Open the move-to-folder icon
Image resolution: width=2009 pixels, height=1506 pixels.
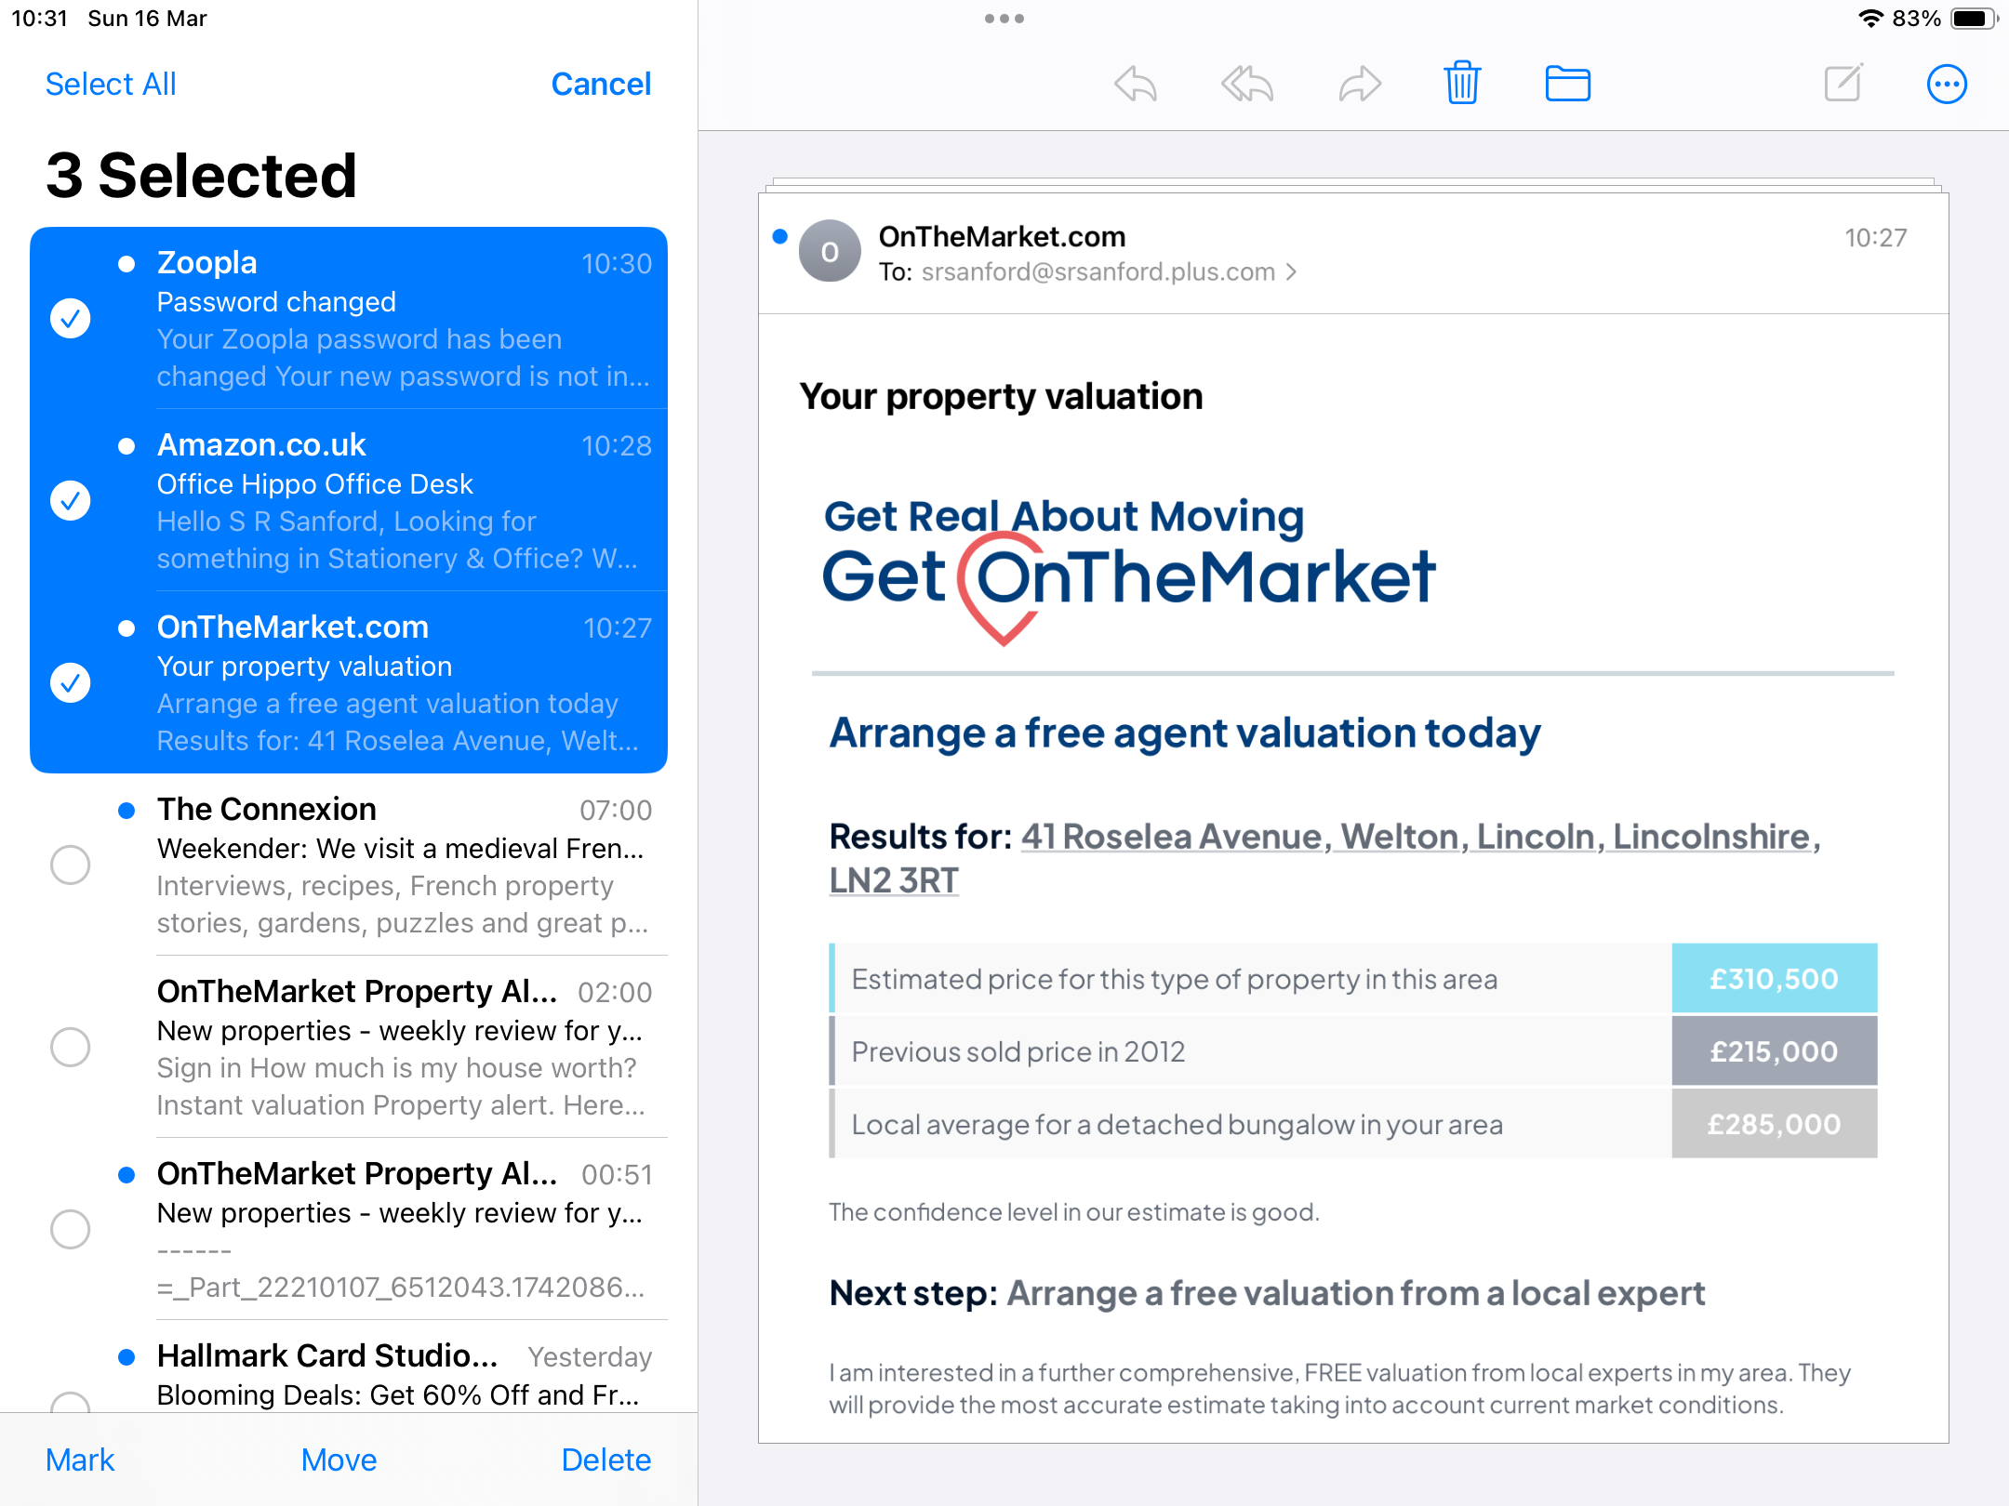[x=1568, y=84]
